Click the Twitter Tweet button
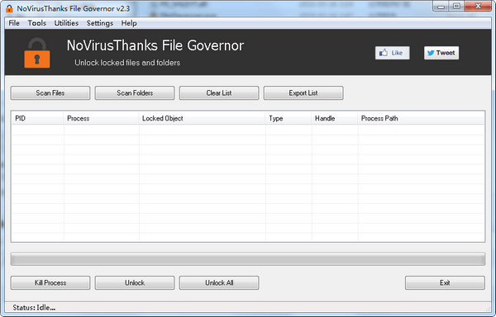Viewport: 496px width, 317px height. click(x=441, y=53)
